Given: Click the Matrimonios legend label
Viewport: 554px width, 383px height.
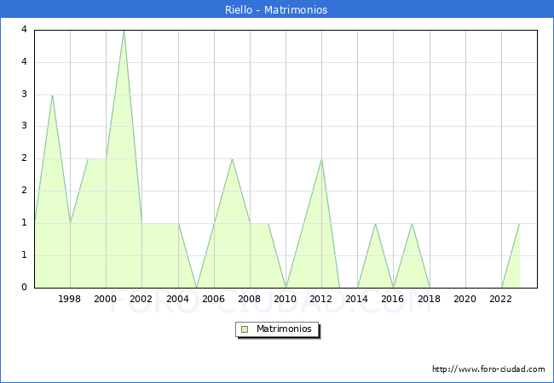Looking at the screenshot, I should tap(284, 329).
